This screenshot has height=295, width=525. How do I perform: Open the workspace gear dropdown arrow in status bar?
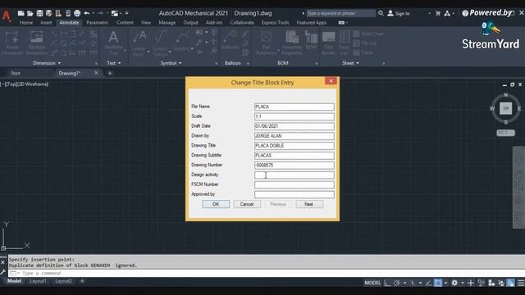[463, 283]
